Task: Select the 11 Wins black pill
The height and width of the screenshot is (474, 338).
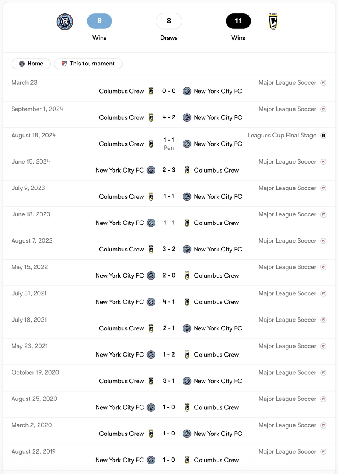Action: click(x=238, y=21)
